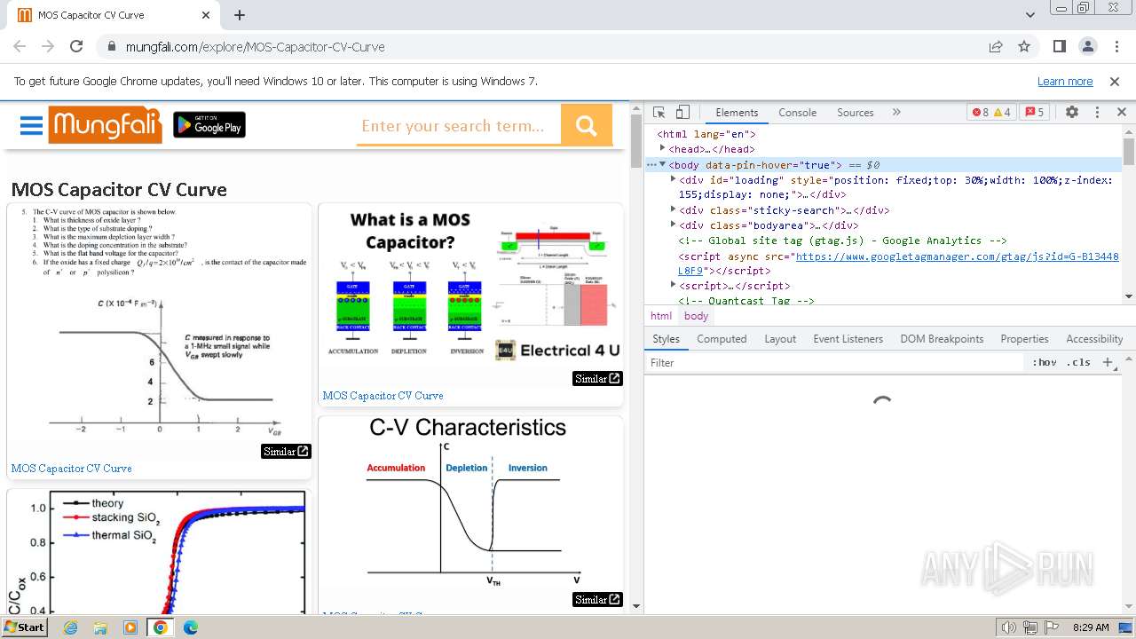Viewport: 1136px width, 639px height.
Task: Open the Chrome three-dot menu
Action: (x=1116, y=46)
